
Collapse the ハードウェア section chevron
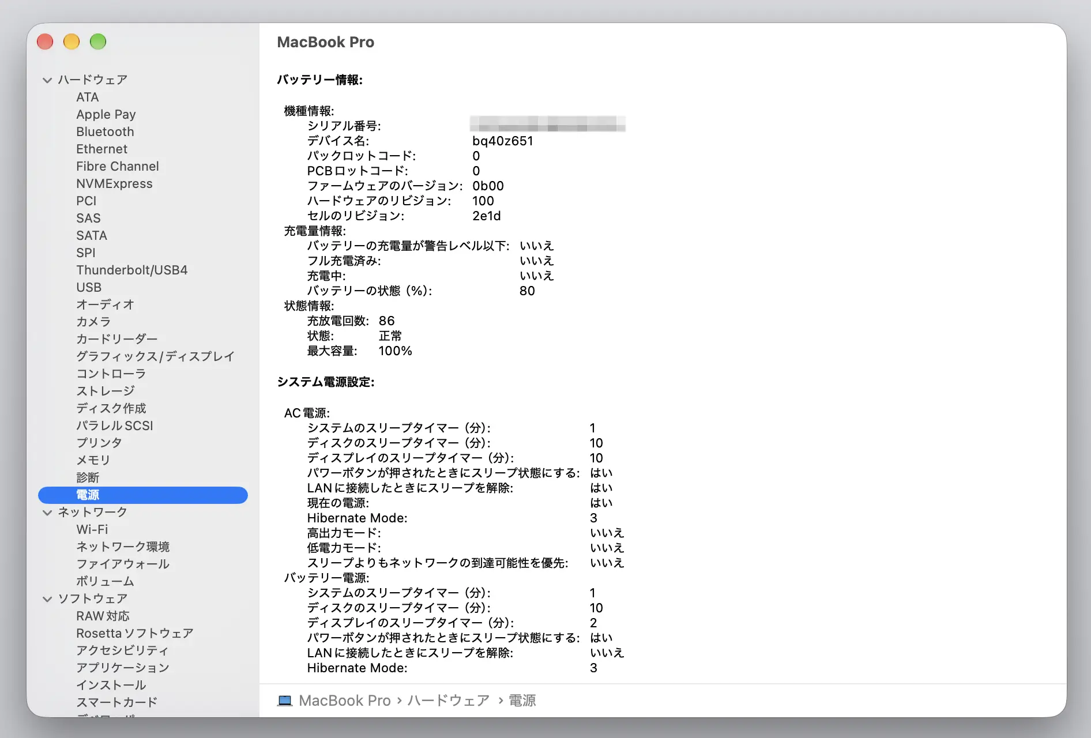pyautogui.click(x=47, y=80)
